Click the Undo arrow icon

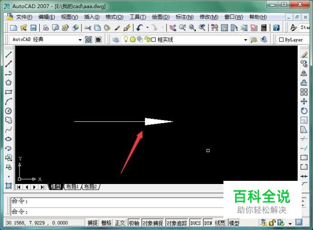click(139, 28)
